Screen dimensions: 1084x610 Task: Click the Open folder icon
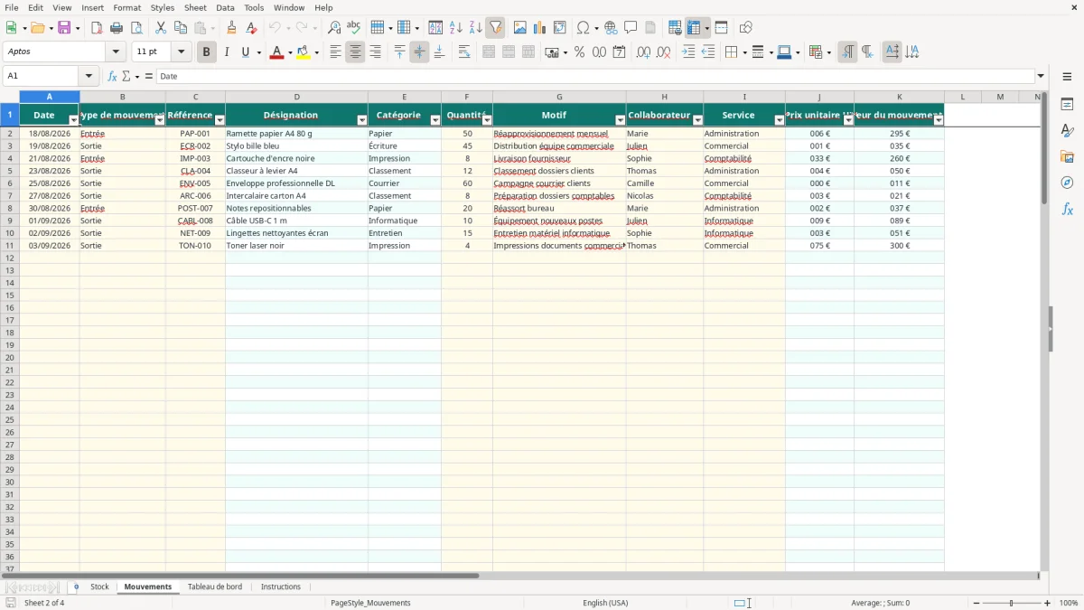[37, 28]
